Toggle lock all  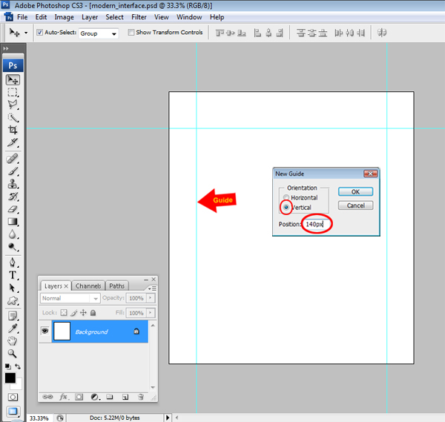pos(93,313)
